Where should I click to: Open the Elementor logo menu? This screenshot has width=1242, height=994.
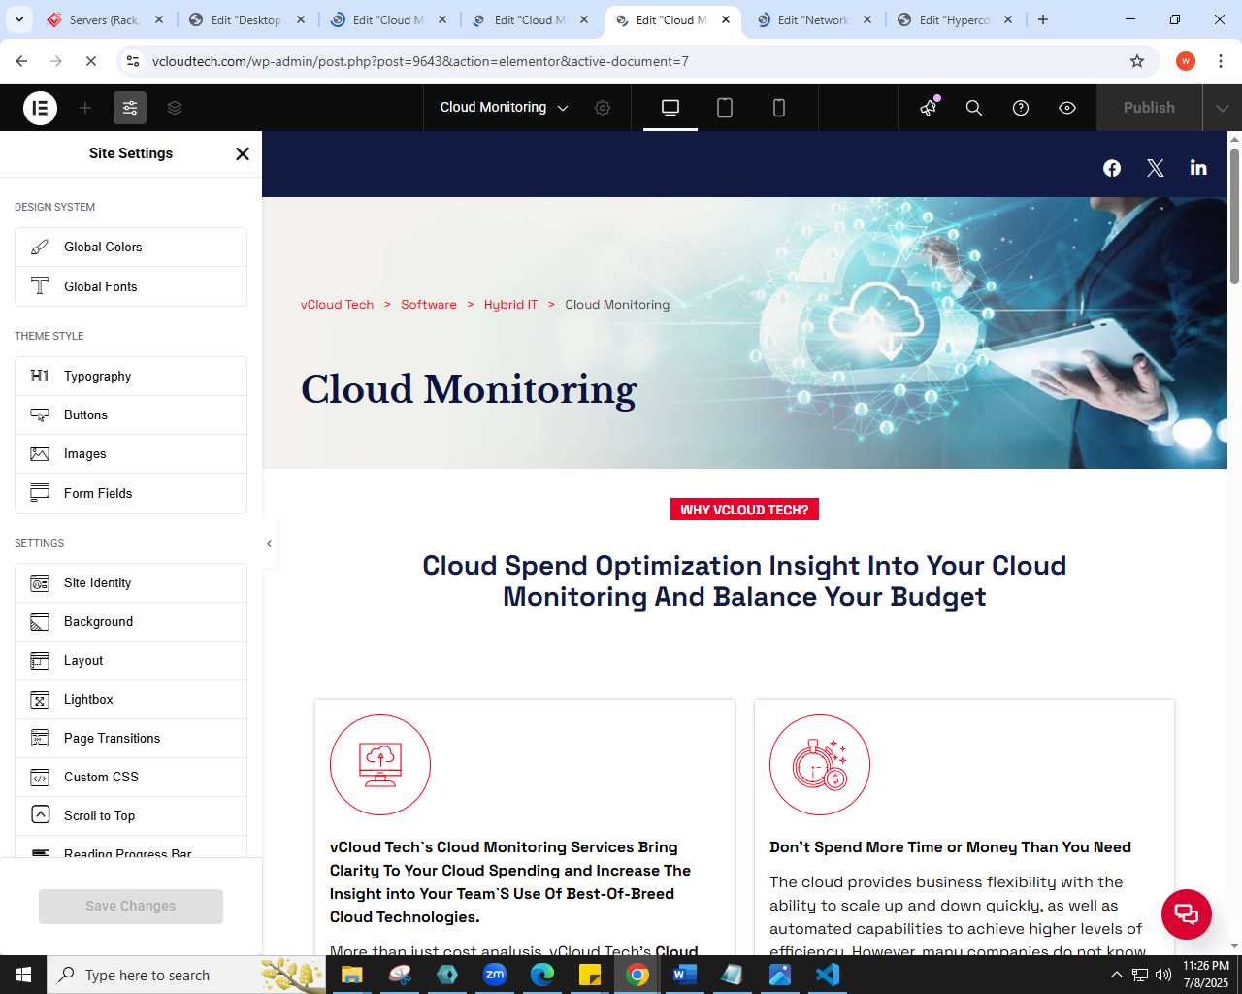click(40, 108)
